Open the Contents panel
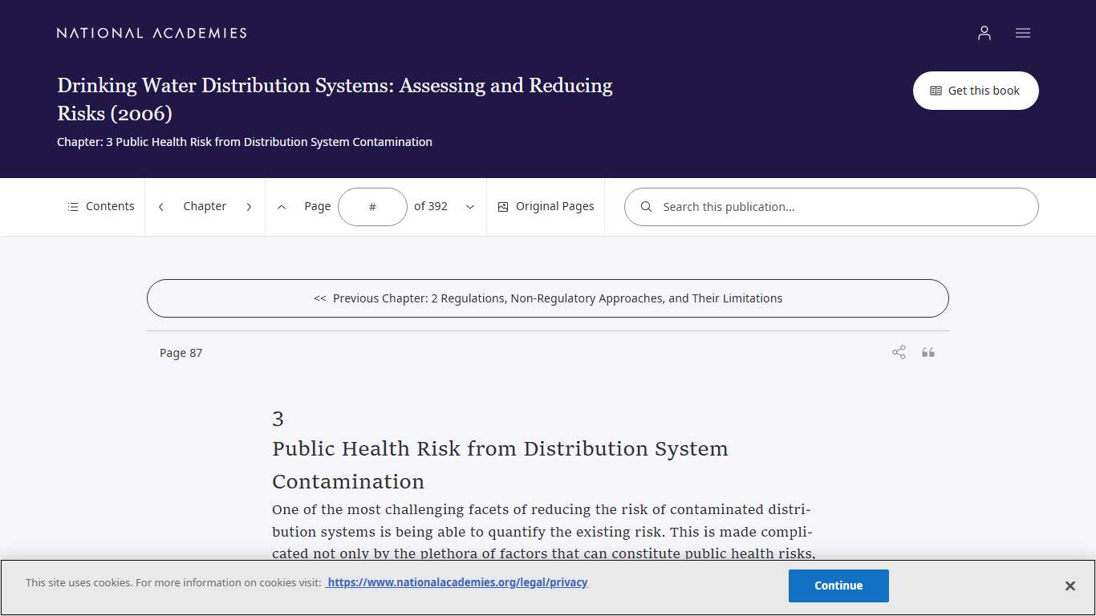The image size is (1096, 616). (x=100, y=206)
